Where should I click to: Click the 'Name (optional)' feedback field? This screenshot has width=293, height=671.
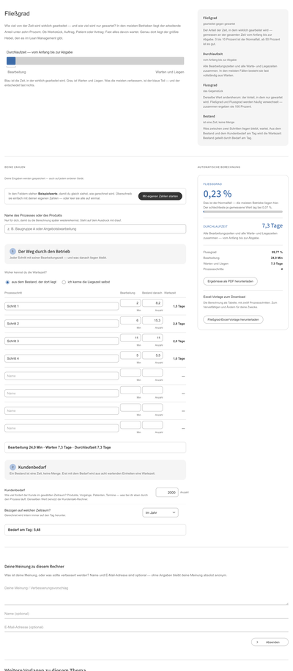[x=146, y=614]
